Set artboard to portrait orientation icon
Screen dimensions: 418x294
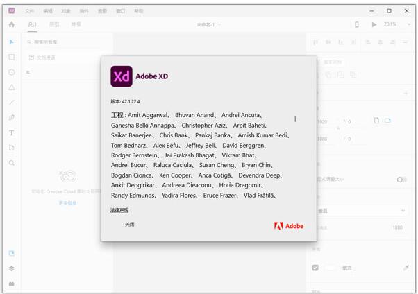click(376, 121)
